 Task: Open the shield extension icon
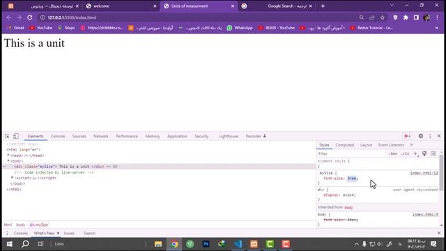click(395, 17)
